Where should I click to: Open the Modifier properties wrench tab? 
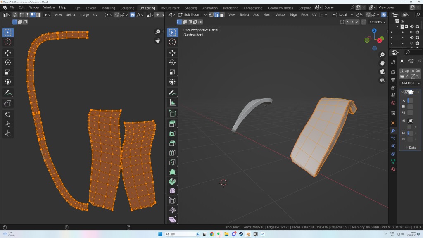(x=393, y=131)
